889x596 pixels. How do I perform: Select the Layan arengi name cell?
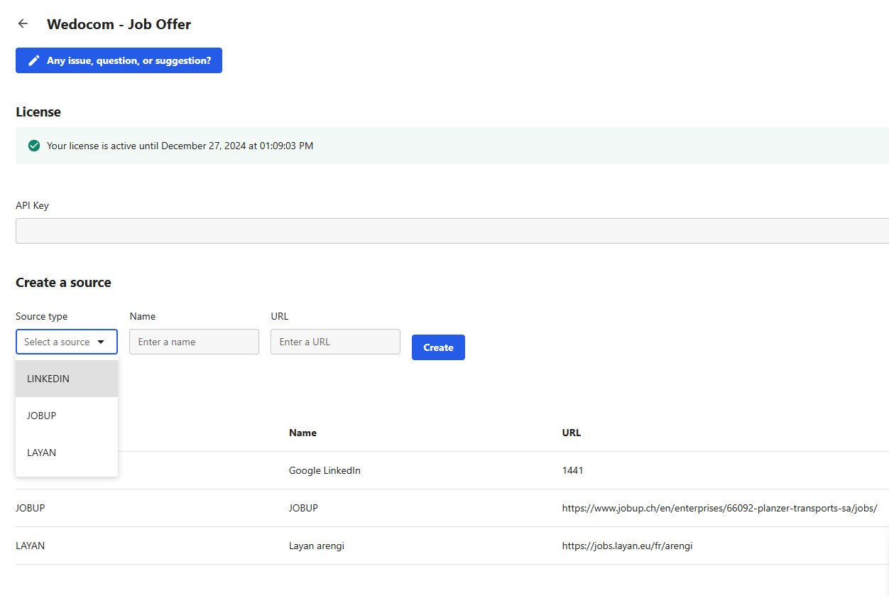[x=317, y=546]
